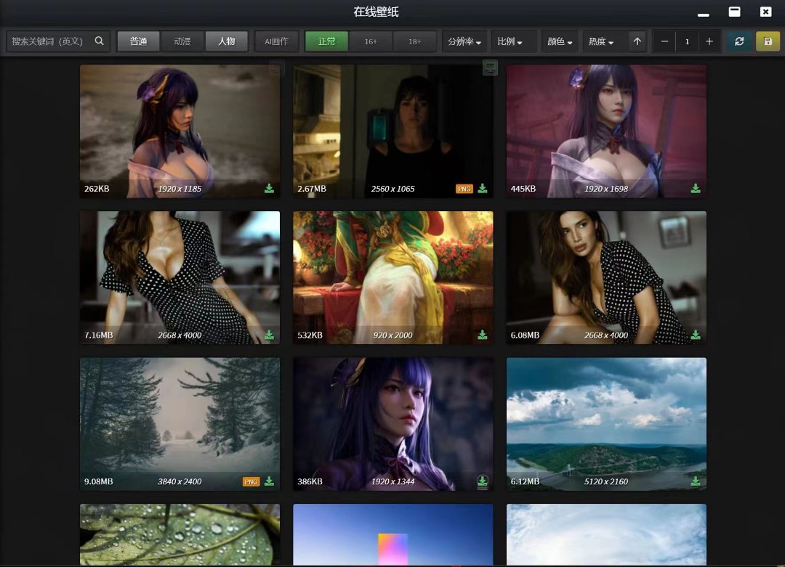The image size is (785, 567).
Task: Click the ascending sort arrow icon
Action: pos(637,41)
